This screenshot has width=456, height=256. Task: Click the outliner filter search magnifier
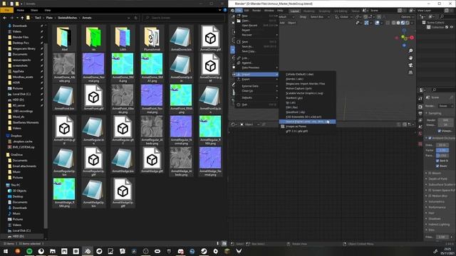pyautogui.click(x=442, y=16)
